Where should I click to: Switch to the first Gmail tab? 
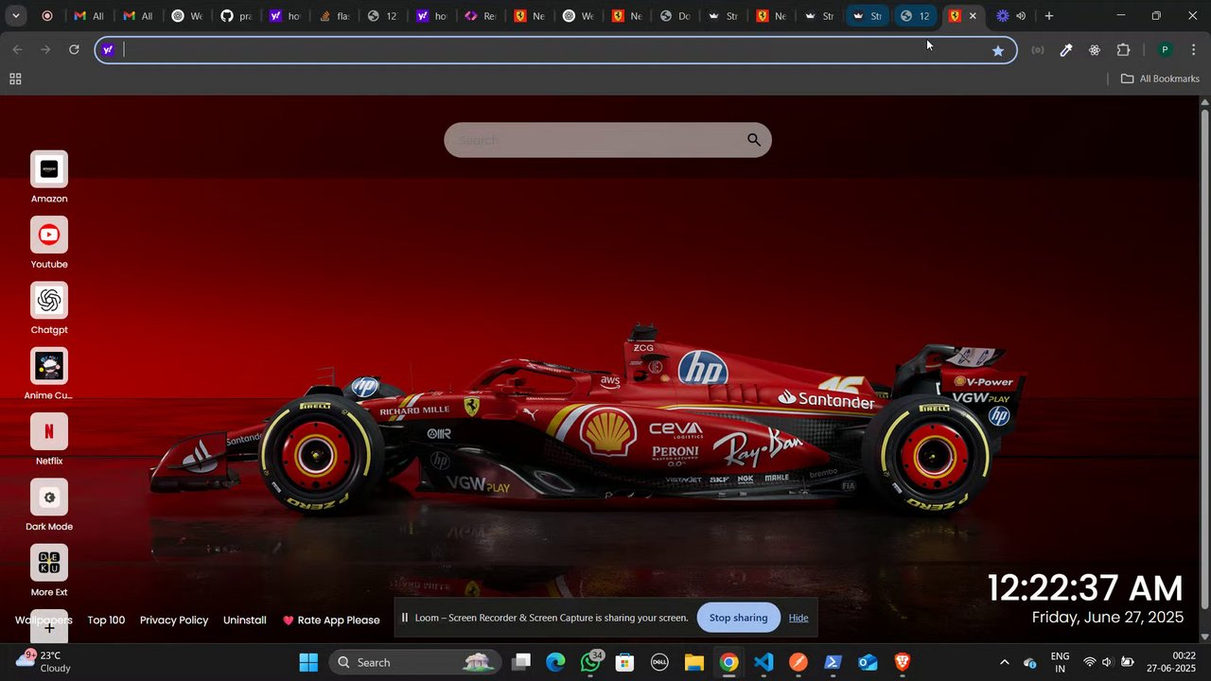tap(88, 15)
